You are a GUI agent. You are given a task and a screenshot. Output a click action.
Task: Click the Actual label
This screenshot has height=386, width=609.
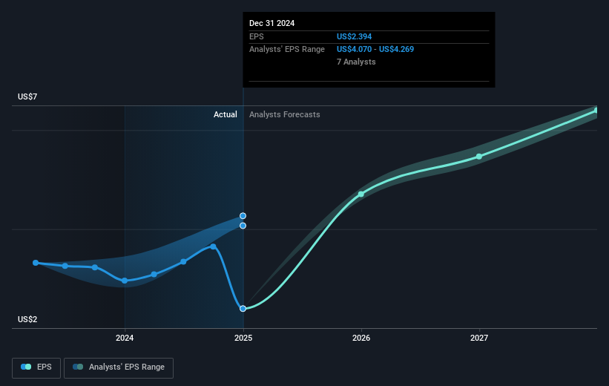click(x=226, y=114)
